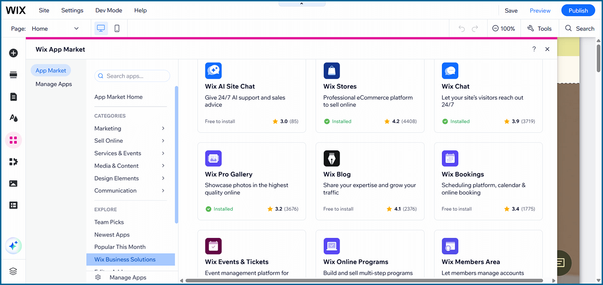Select Wix Business Solutions
The image size is (603, 285).
[x=130, y=260]
